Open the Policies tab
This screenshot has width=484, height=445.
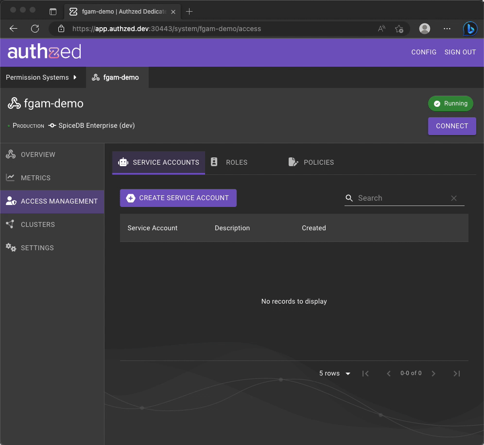point(311,162)
